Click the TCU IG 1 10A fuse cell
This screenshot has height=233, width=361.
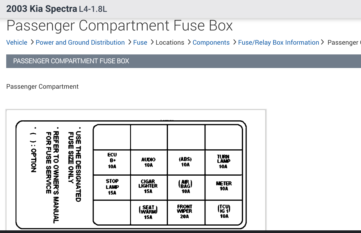(x=224, y=212)
